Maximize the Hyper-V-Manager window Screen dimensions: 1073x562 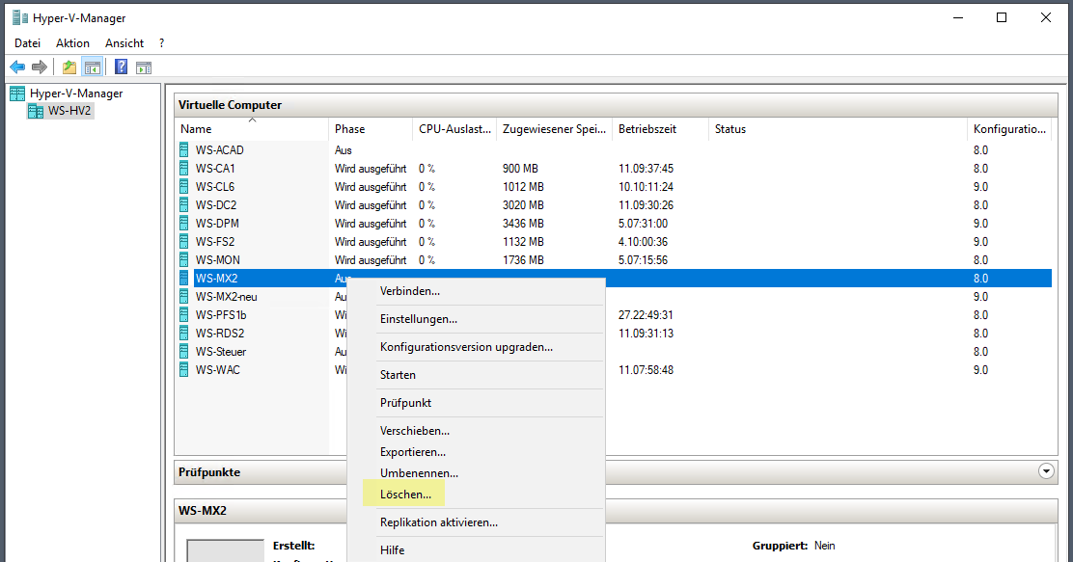pos(1002,17)
